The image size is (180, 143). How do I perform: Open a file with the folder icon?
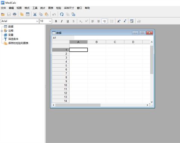(x=3, y=14)
